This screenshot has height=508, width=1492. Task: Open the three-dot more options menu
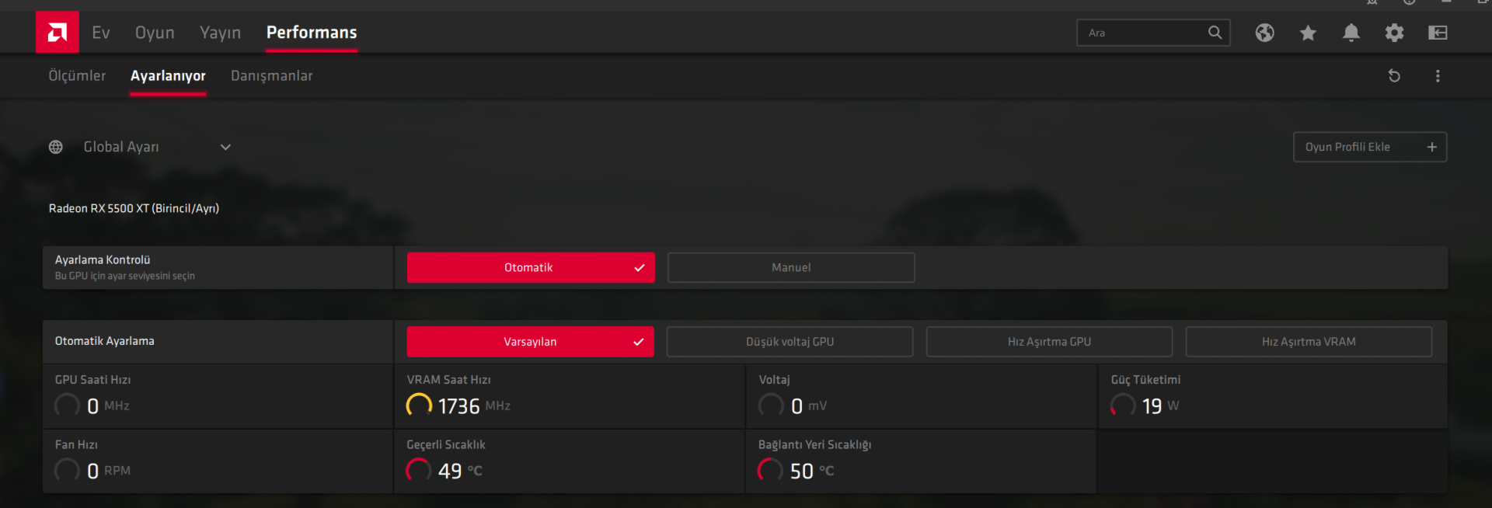click(x=1438, y=75)
